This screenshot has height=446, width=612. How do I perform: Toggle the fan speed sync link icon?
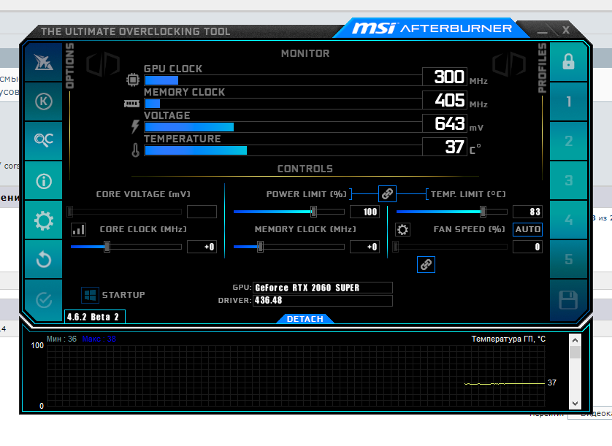tap(426, 264)
